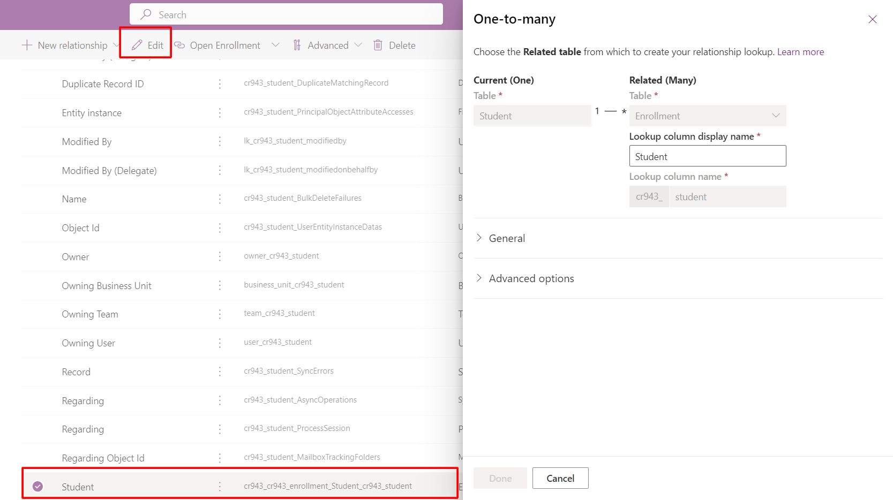The image size is (893, 500).
Task: Open more options for Owning Team row
Action: pos(220,314)
